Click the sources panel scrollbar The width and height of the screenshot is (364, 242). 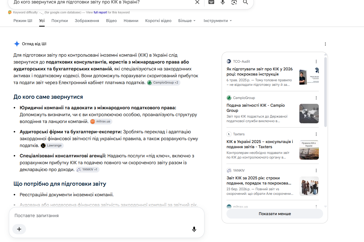pyautogui.click(x=325, y=92)
